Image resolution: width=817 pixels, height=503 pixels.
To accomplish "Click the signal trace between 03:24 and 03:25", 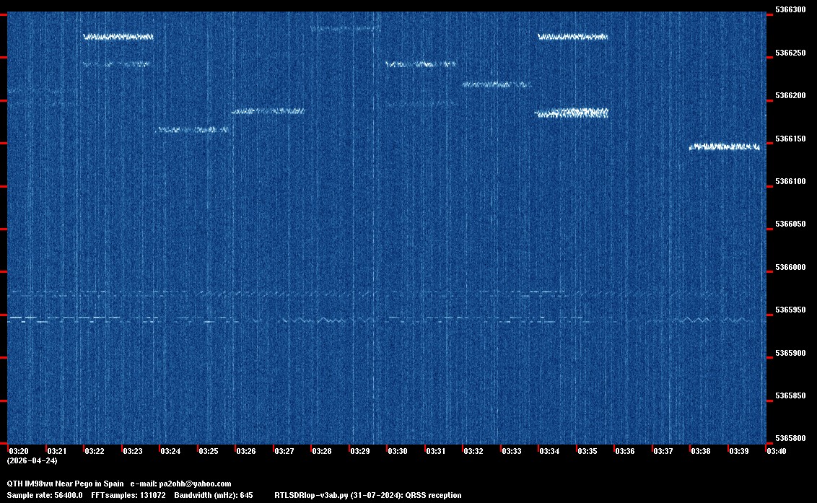I will 193,130.
